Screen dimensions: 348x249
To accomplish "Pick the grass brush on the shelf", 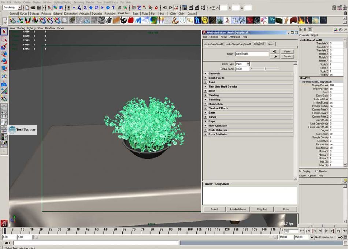I will 220,21.
